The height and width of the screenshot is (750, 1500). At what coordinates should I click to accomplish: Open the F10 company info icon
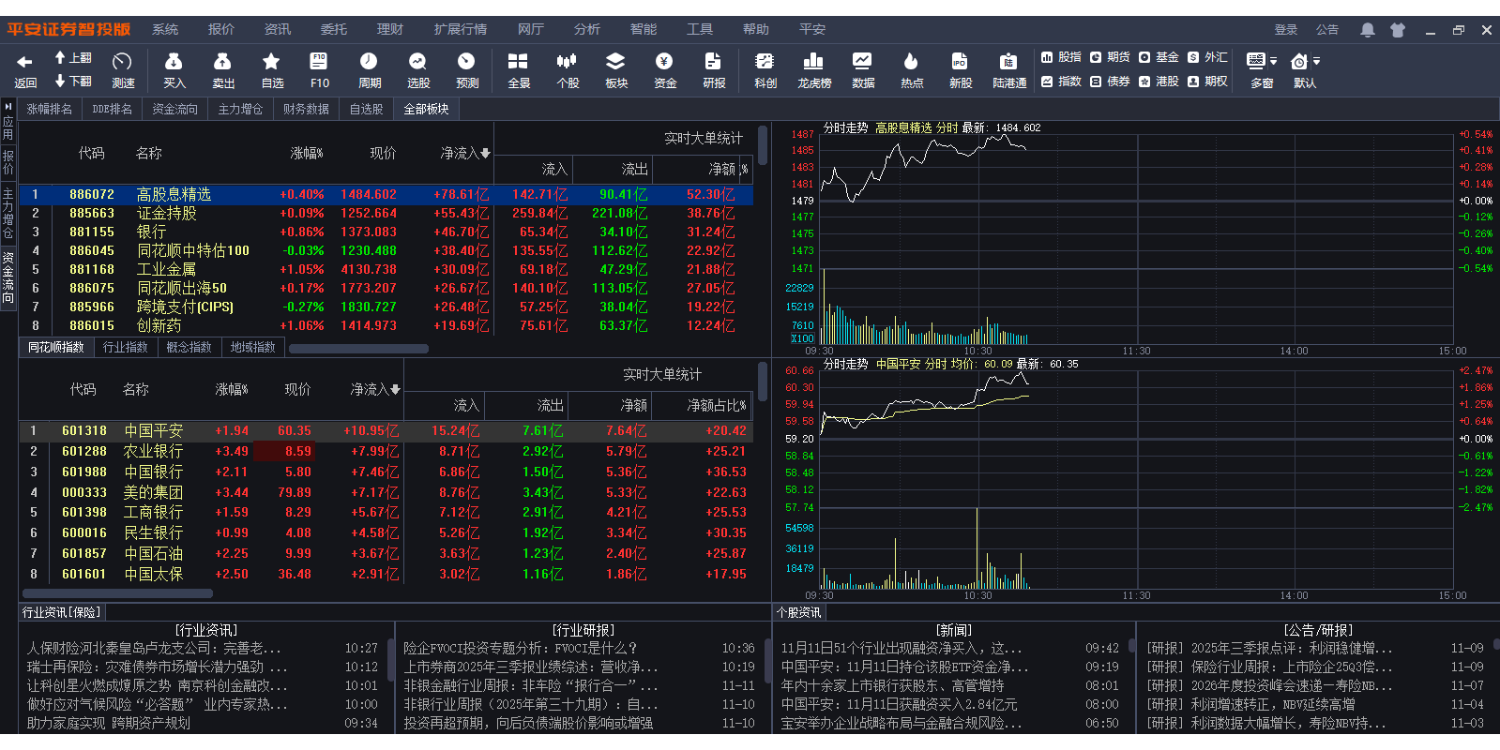pos(319,62)
